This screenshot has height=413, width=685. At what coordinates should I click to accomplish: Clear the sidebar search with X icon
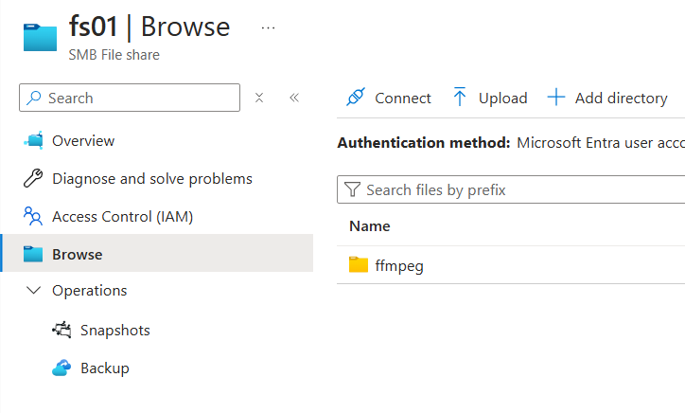259,98
